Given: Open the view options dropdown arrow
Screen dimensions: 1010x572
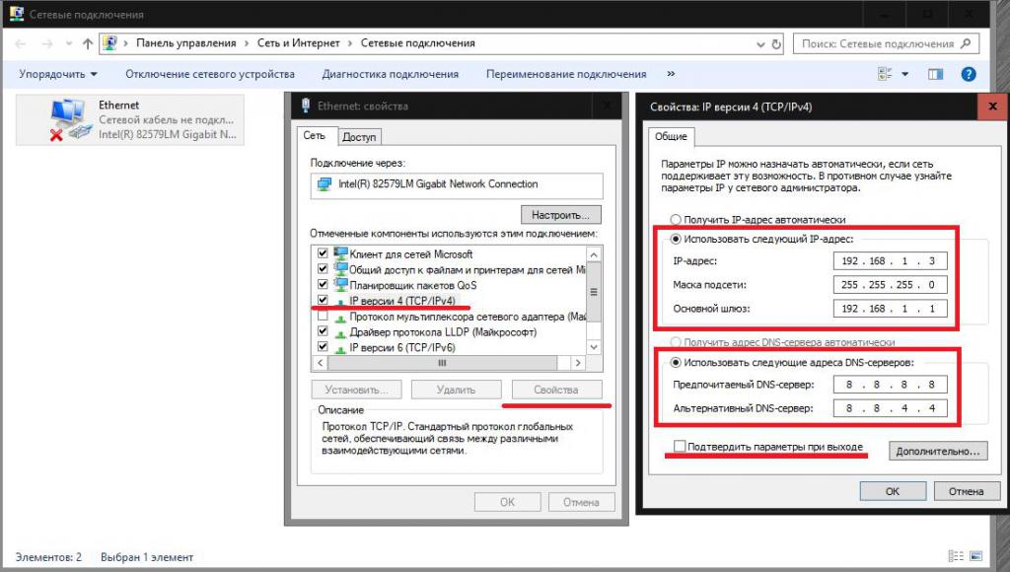Looking at the screenshot, I should click(905, 74).
